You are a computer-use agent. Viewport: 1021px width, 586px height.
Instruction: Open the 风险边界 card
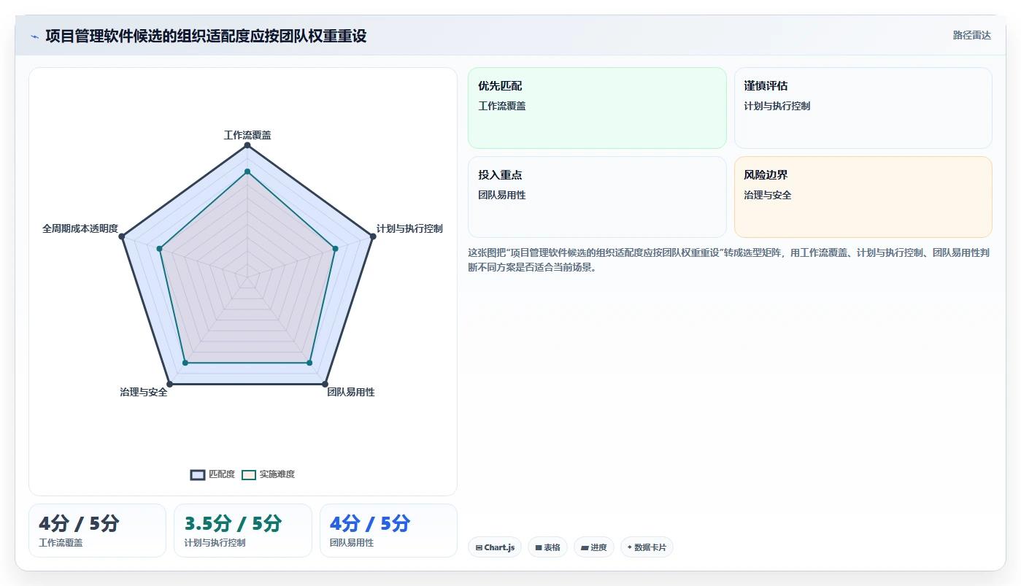coord(863,197)
